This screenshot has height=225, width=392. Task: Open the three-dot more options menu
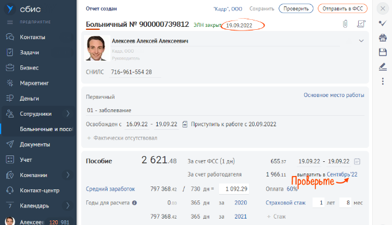point(383,81)
